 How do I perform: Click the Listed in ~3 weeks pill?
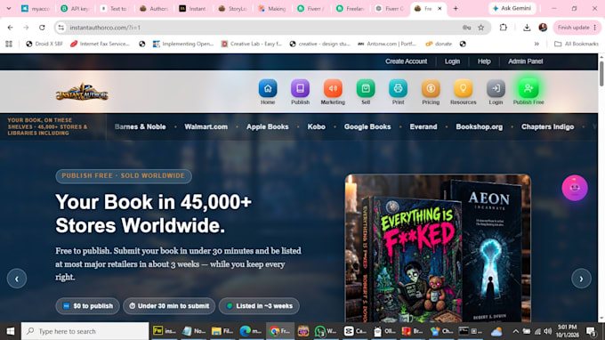259,306
